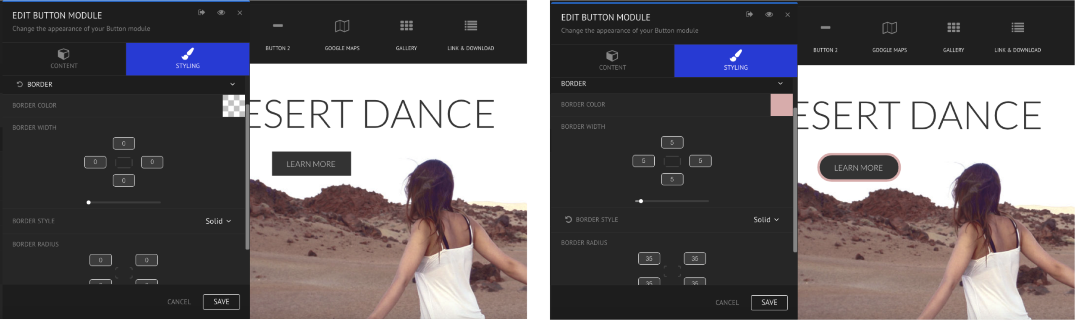Image resolution: width=1075 pixels, height=320 pixels.
Task: Toggle the eye preview icon in left editor header
Action: [x=221, y=13]
